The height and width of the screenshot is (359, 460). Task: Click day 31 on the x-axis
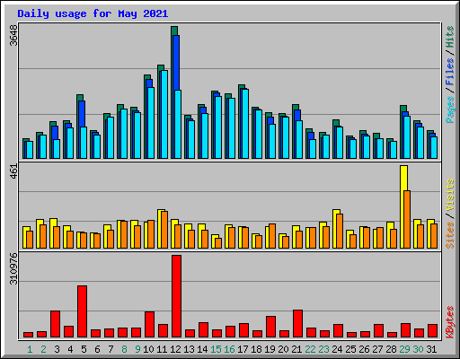(431, 349)
